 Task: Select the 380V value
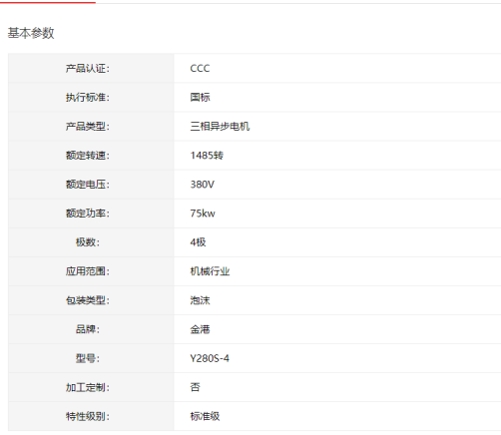[203, 185]
